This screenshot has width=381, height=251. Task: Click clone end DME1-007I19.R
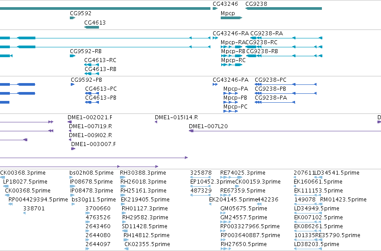(90, 126)
